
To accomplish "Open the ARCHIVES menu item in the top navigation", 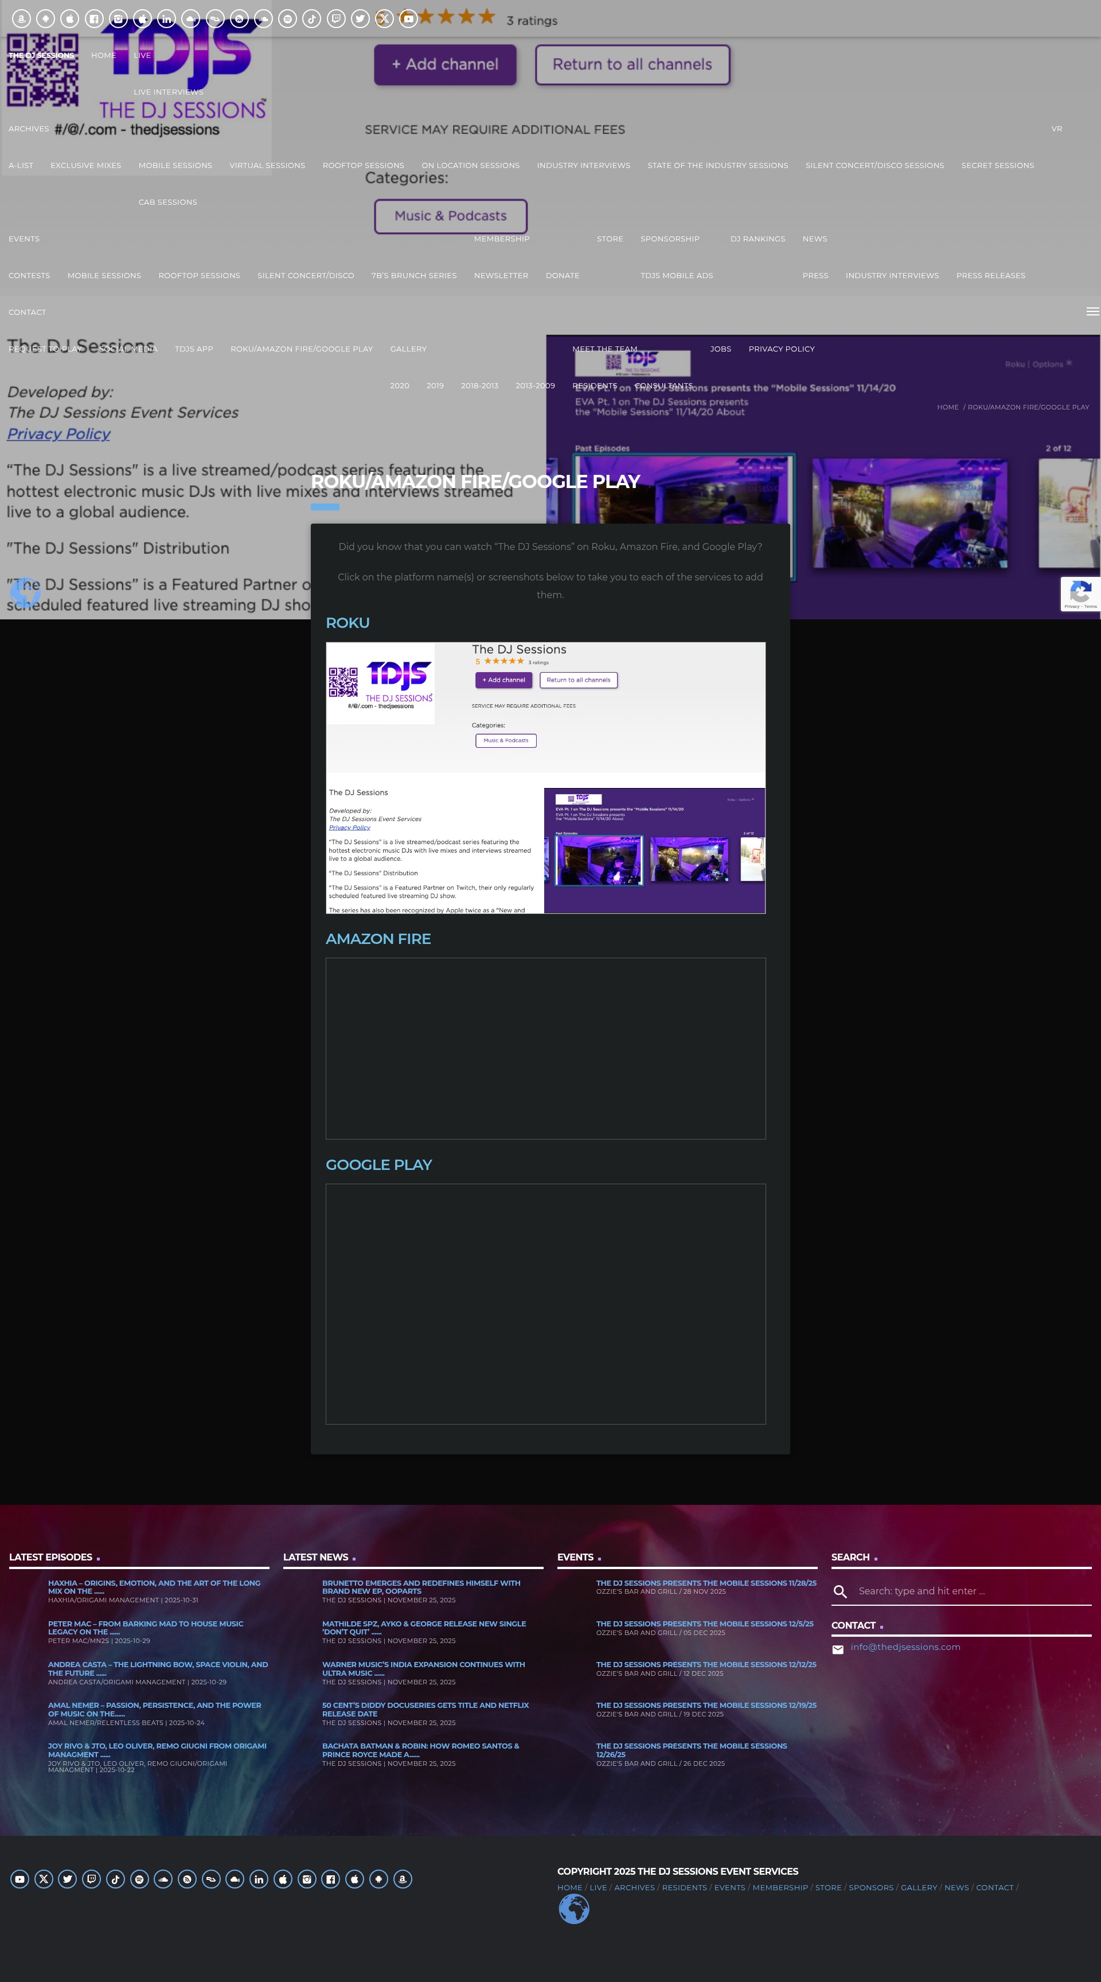I will pos(29,128).
